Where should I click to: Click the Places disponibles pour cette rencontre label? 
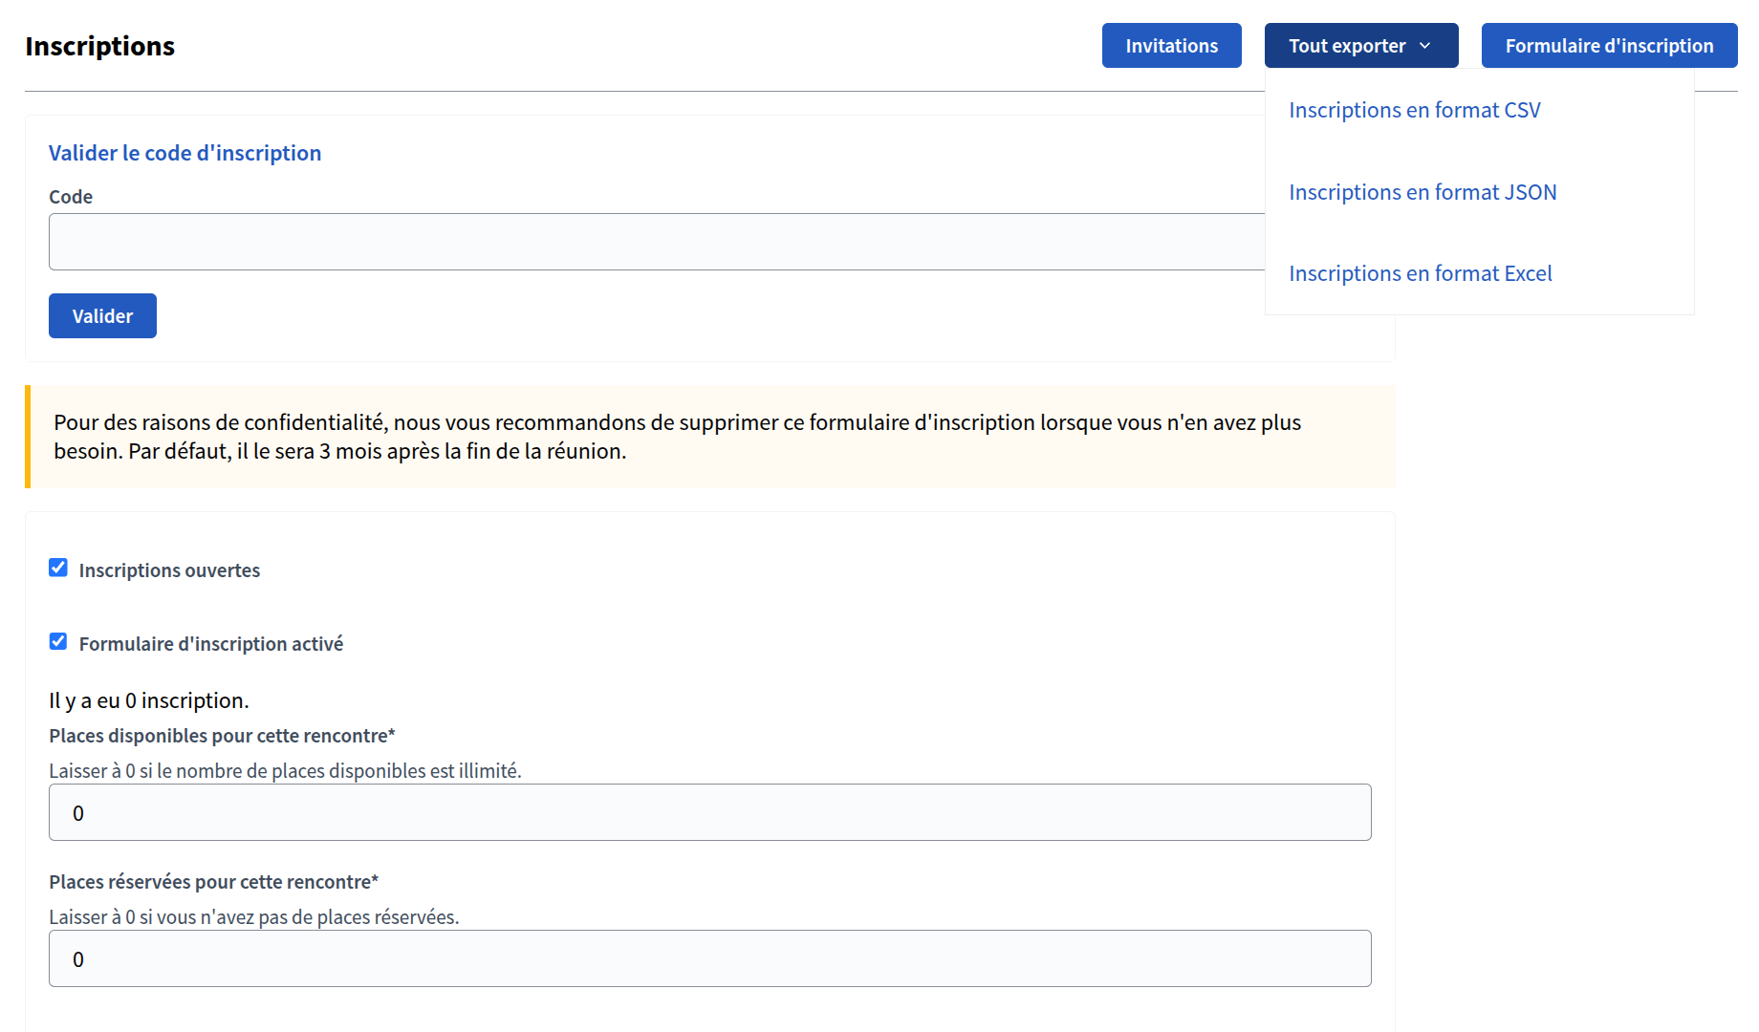coord(222,736)
